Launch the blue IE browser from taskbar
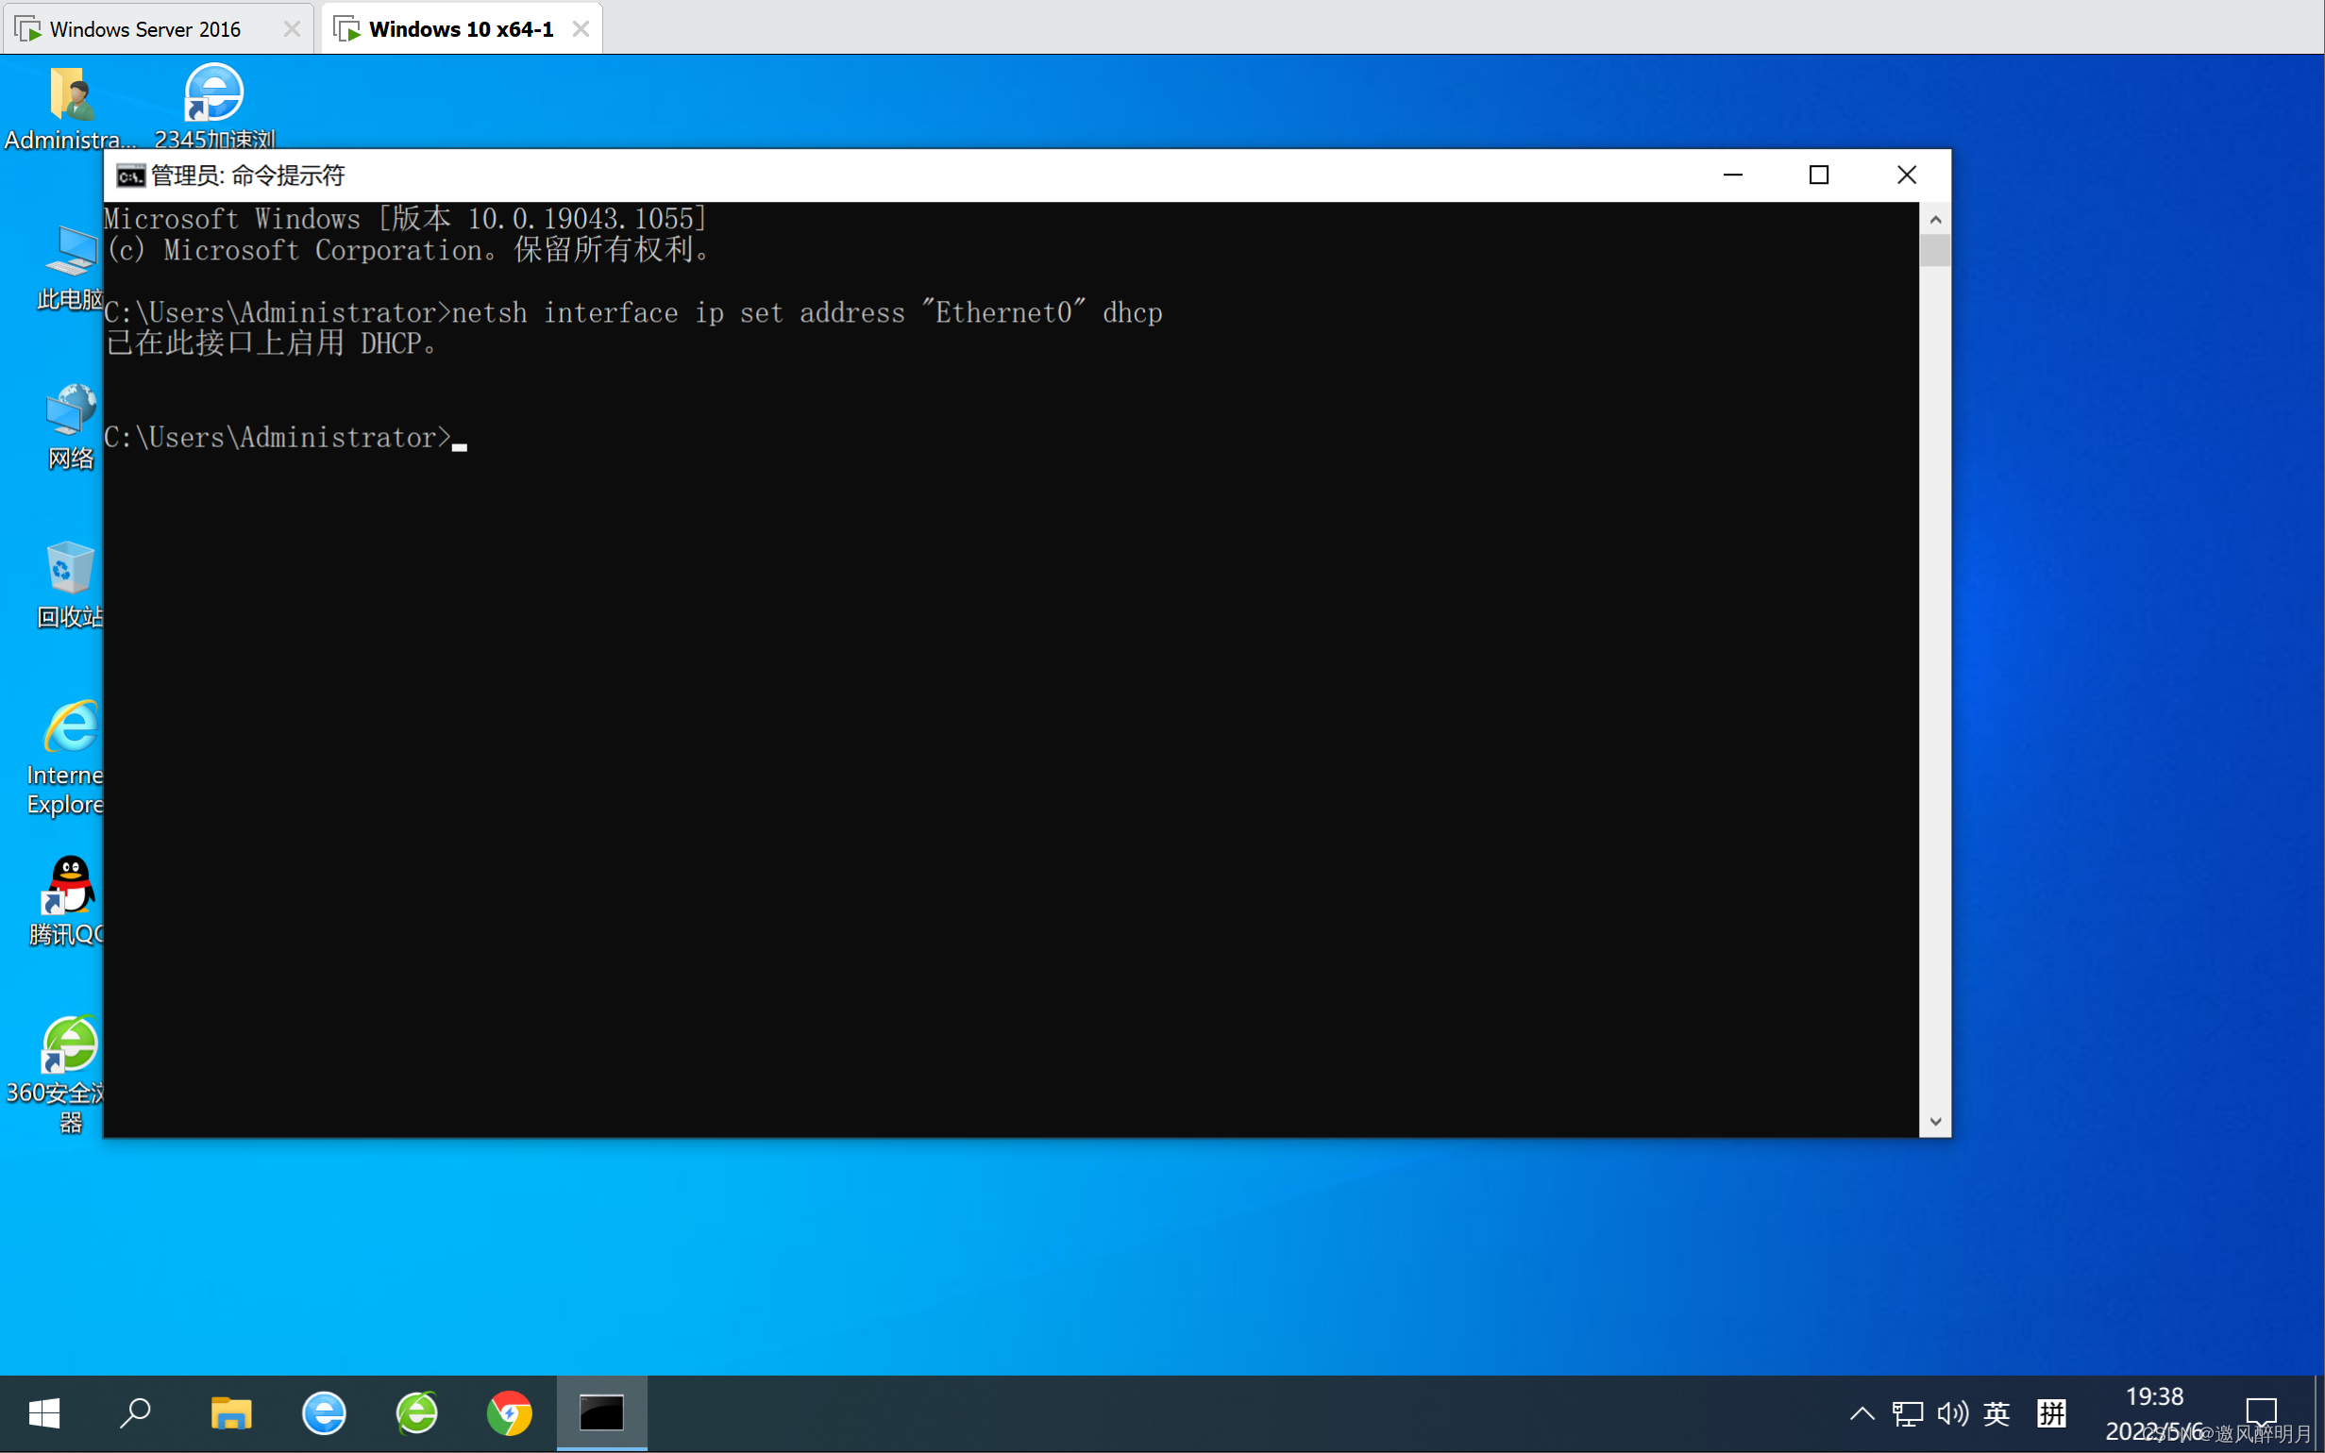2325x1453 pixels. pos(324,1412)
